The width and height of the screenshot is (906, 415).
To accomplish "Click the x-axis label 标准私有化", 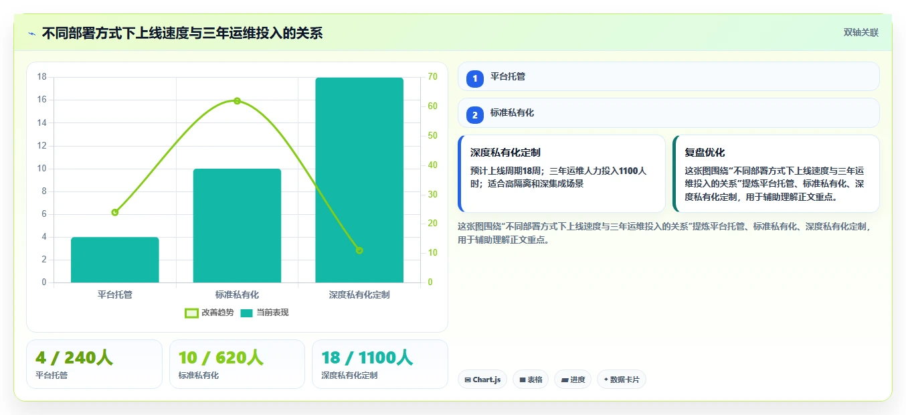I will coord(237,295).
